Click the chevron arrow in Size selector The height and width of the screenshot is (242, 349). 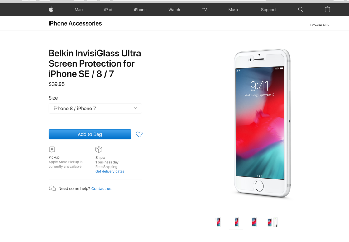coord(136,108)
